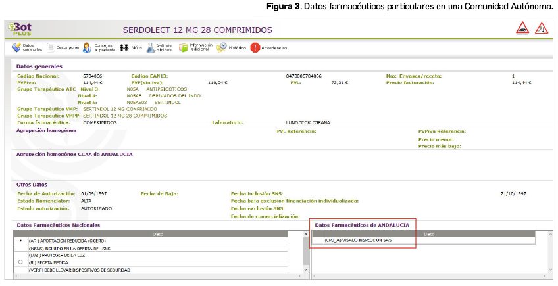The image size is (558, 286).
Task: Click Datos Farmacéuticos Nacionales heading
Action: [59, 225]
